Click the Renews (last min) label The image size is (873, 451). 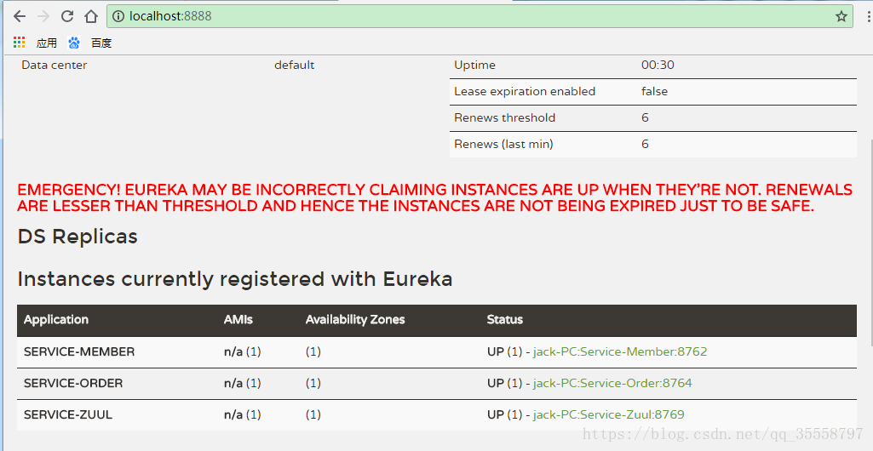(x=503, y=145)
